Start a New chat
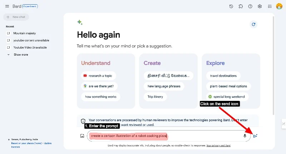The height and width of the screenshot is (154, 286). (16, 17)
